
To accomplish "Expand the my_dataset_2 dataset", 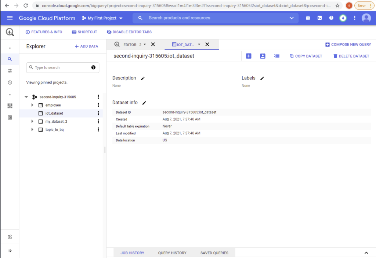I will tap(32, 122).
